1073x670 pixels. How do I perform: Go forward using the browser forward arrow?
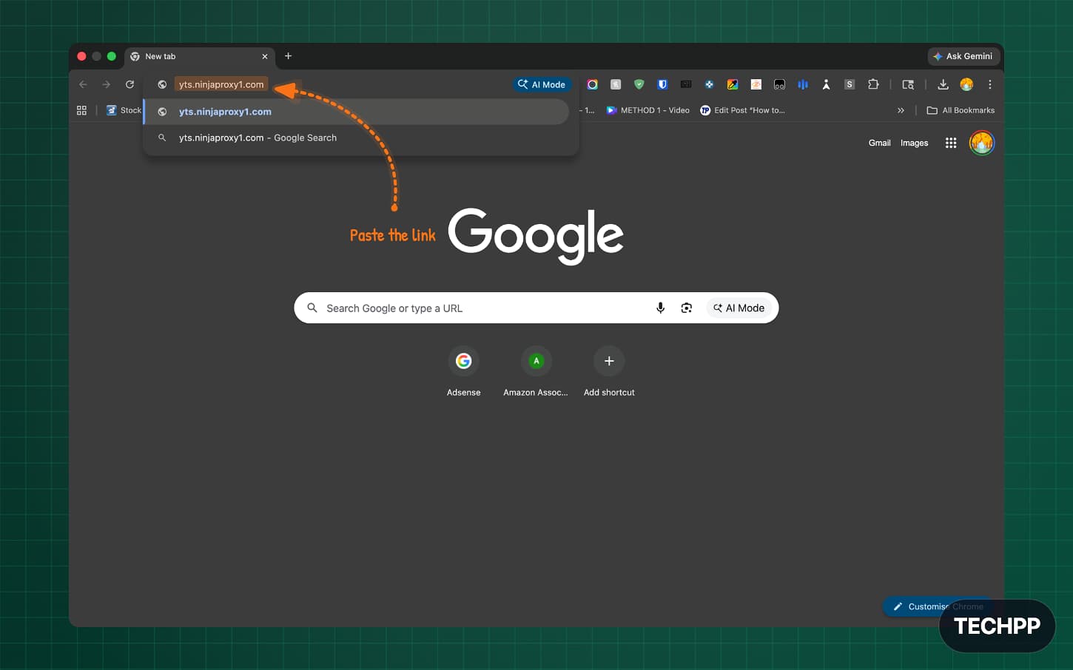tap(106, 84)
